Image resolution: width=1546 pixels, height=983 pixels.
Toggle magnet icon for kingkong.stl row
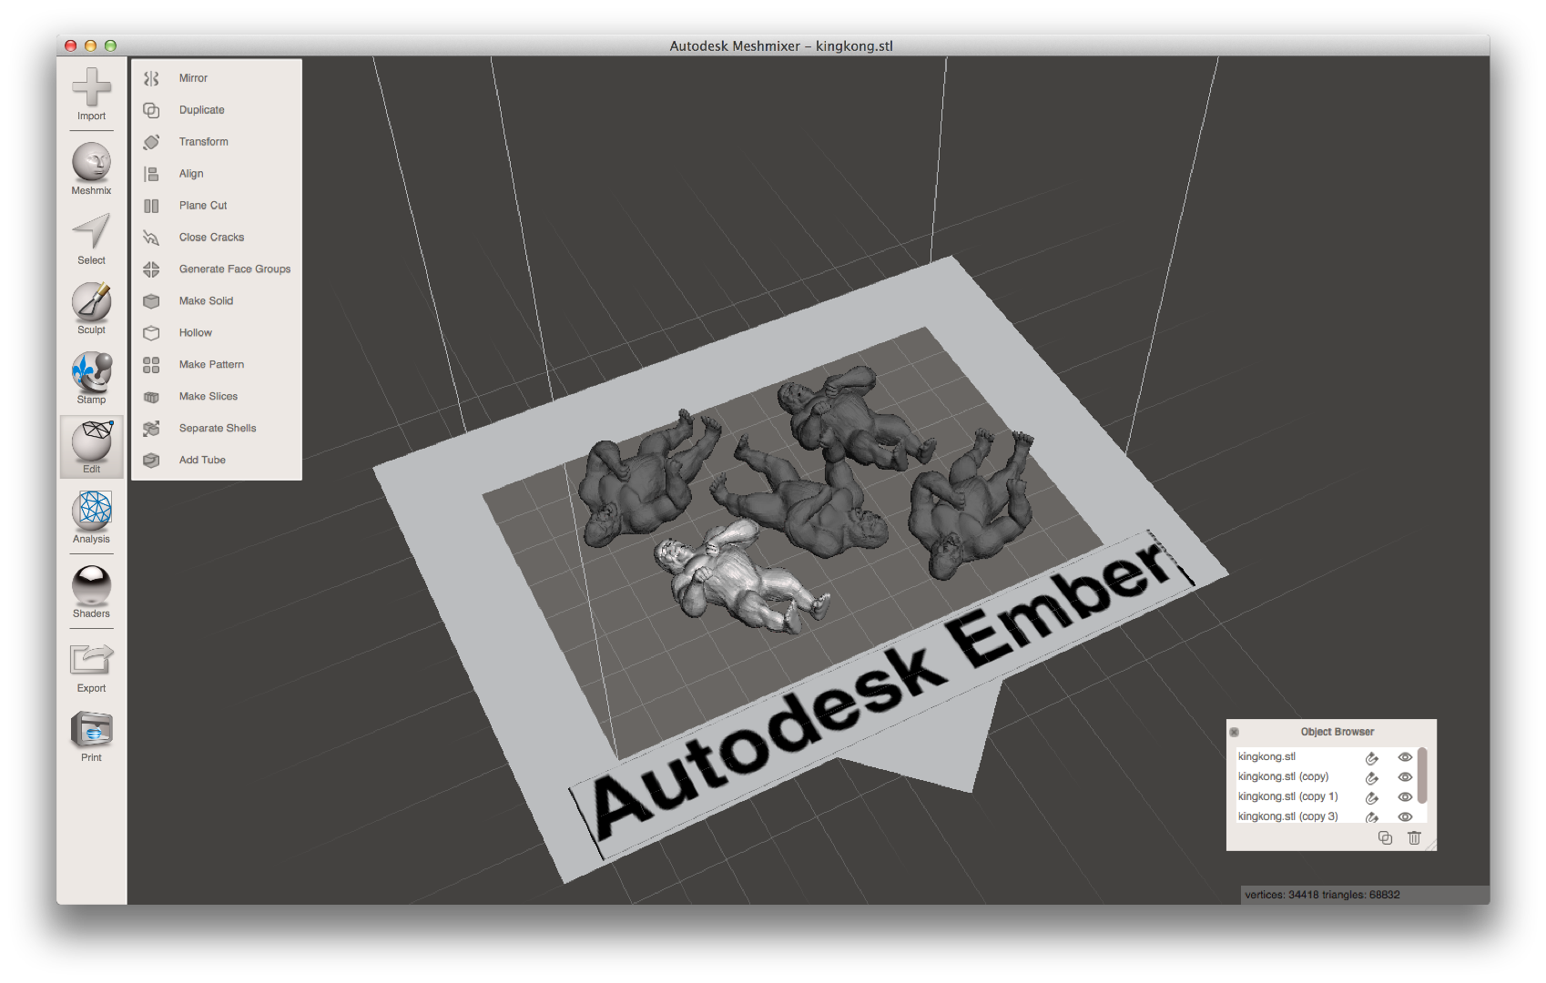point(1372,757)
